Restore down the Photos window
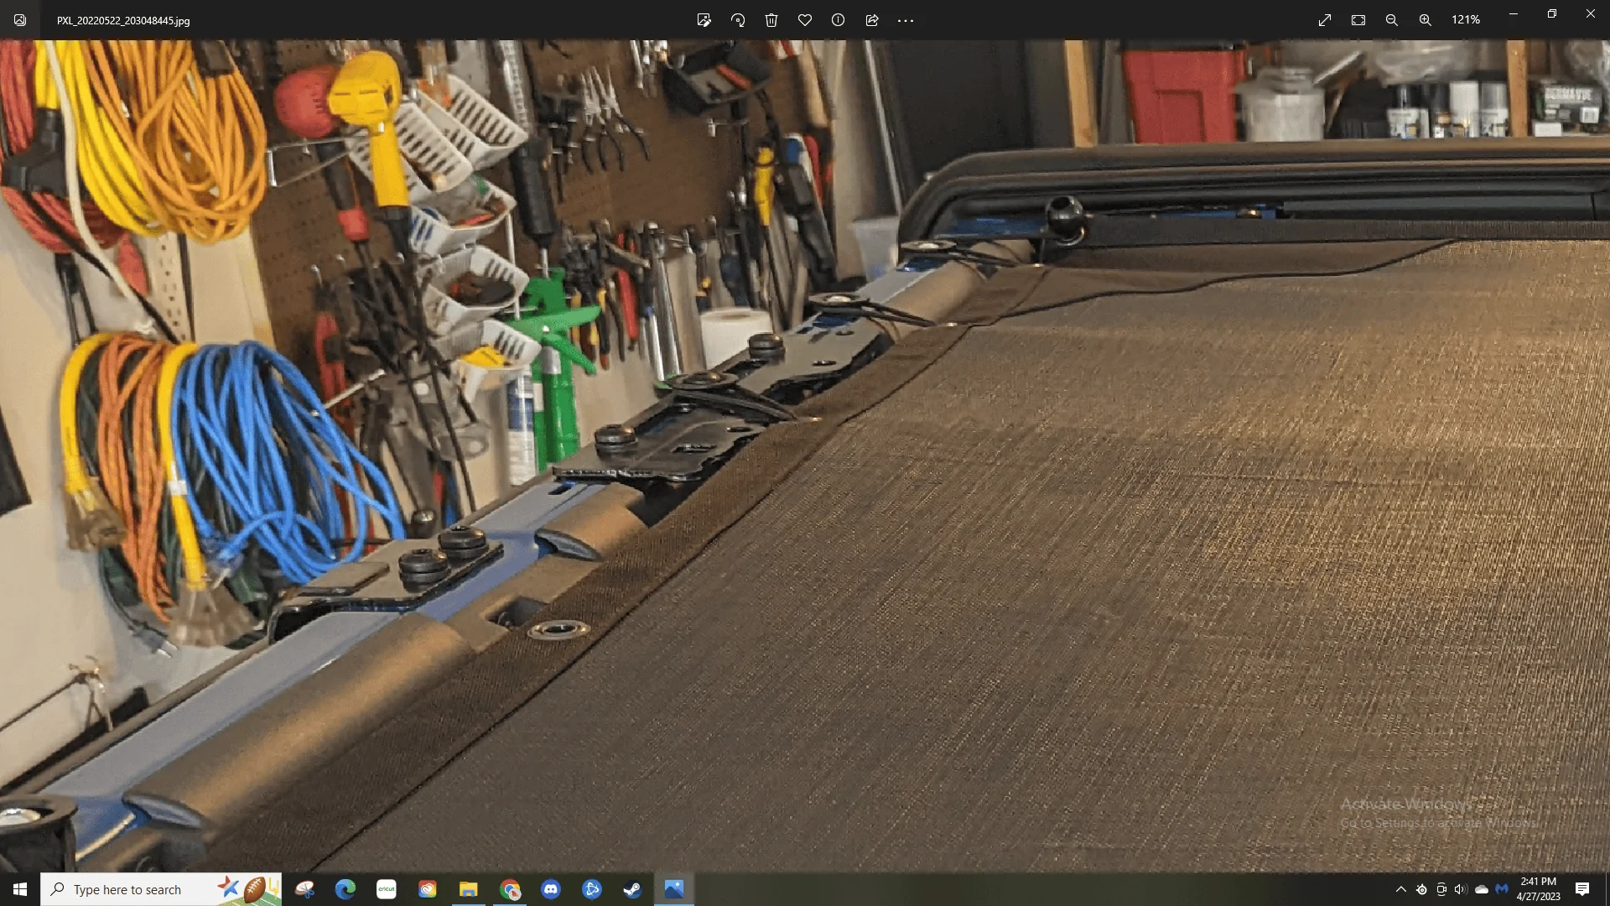Viewport: 1610px width, 906px height. pyautogui.click(x=1552, y=14)
